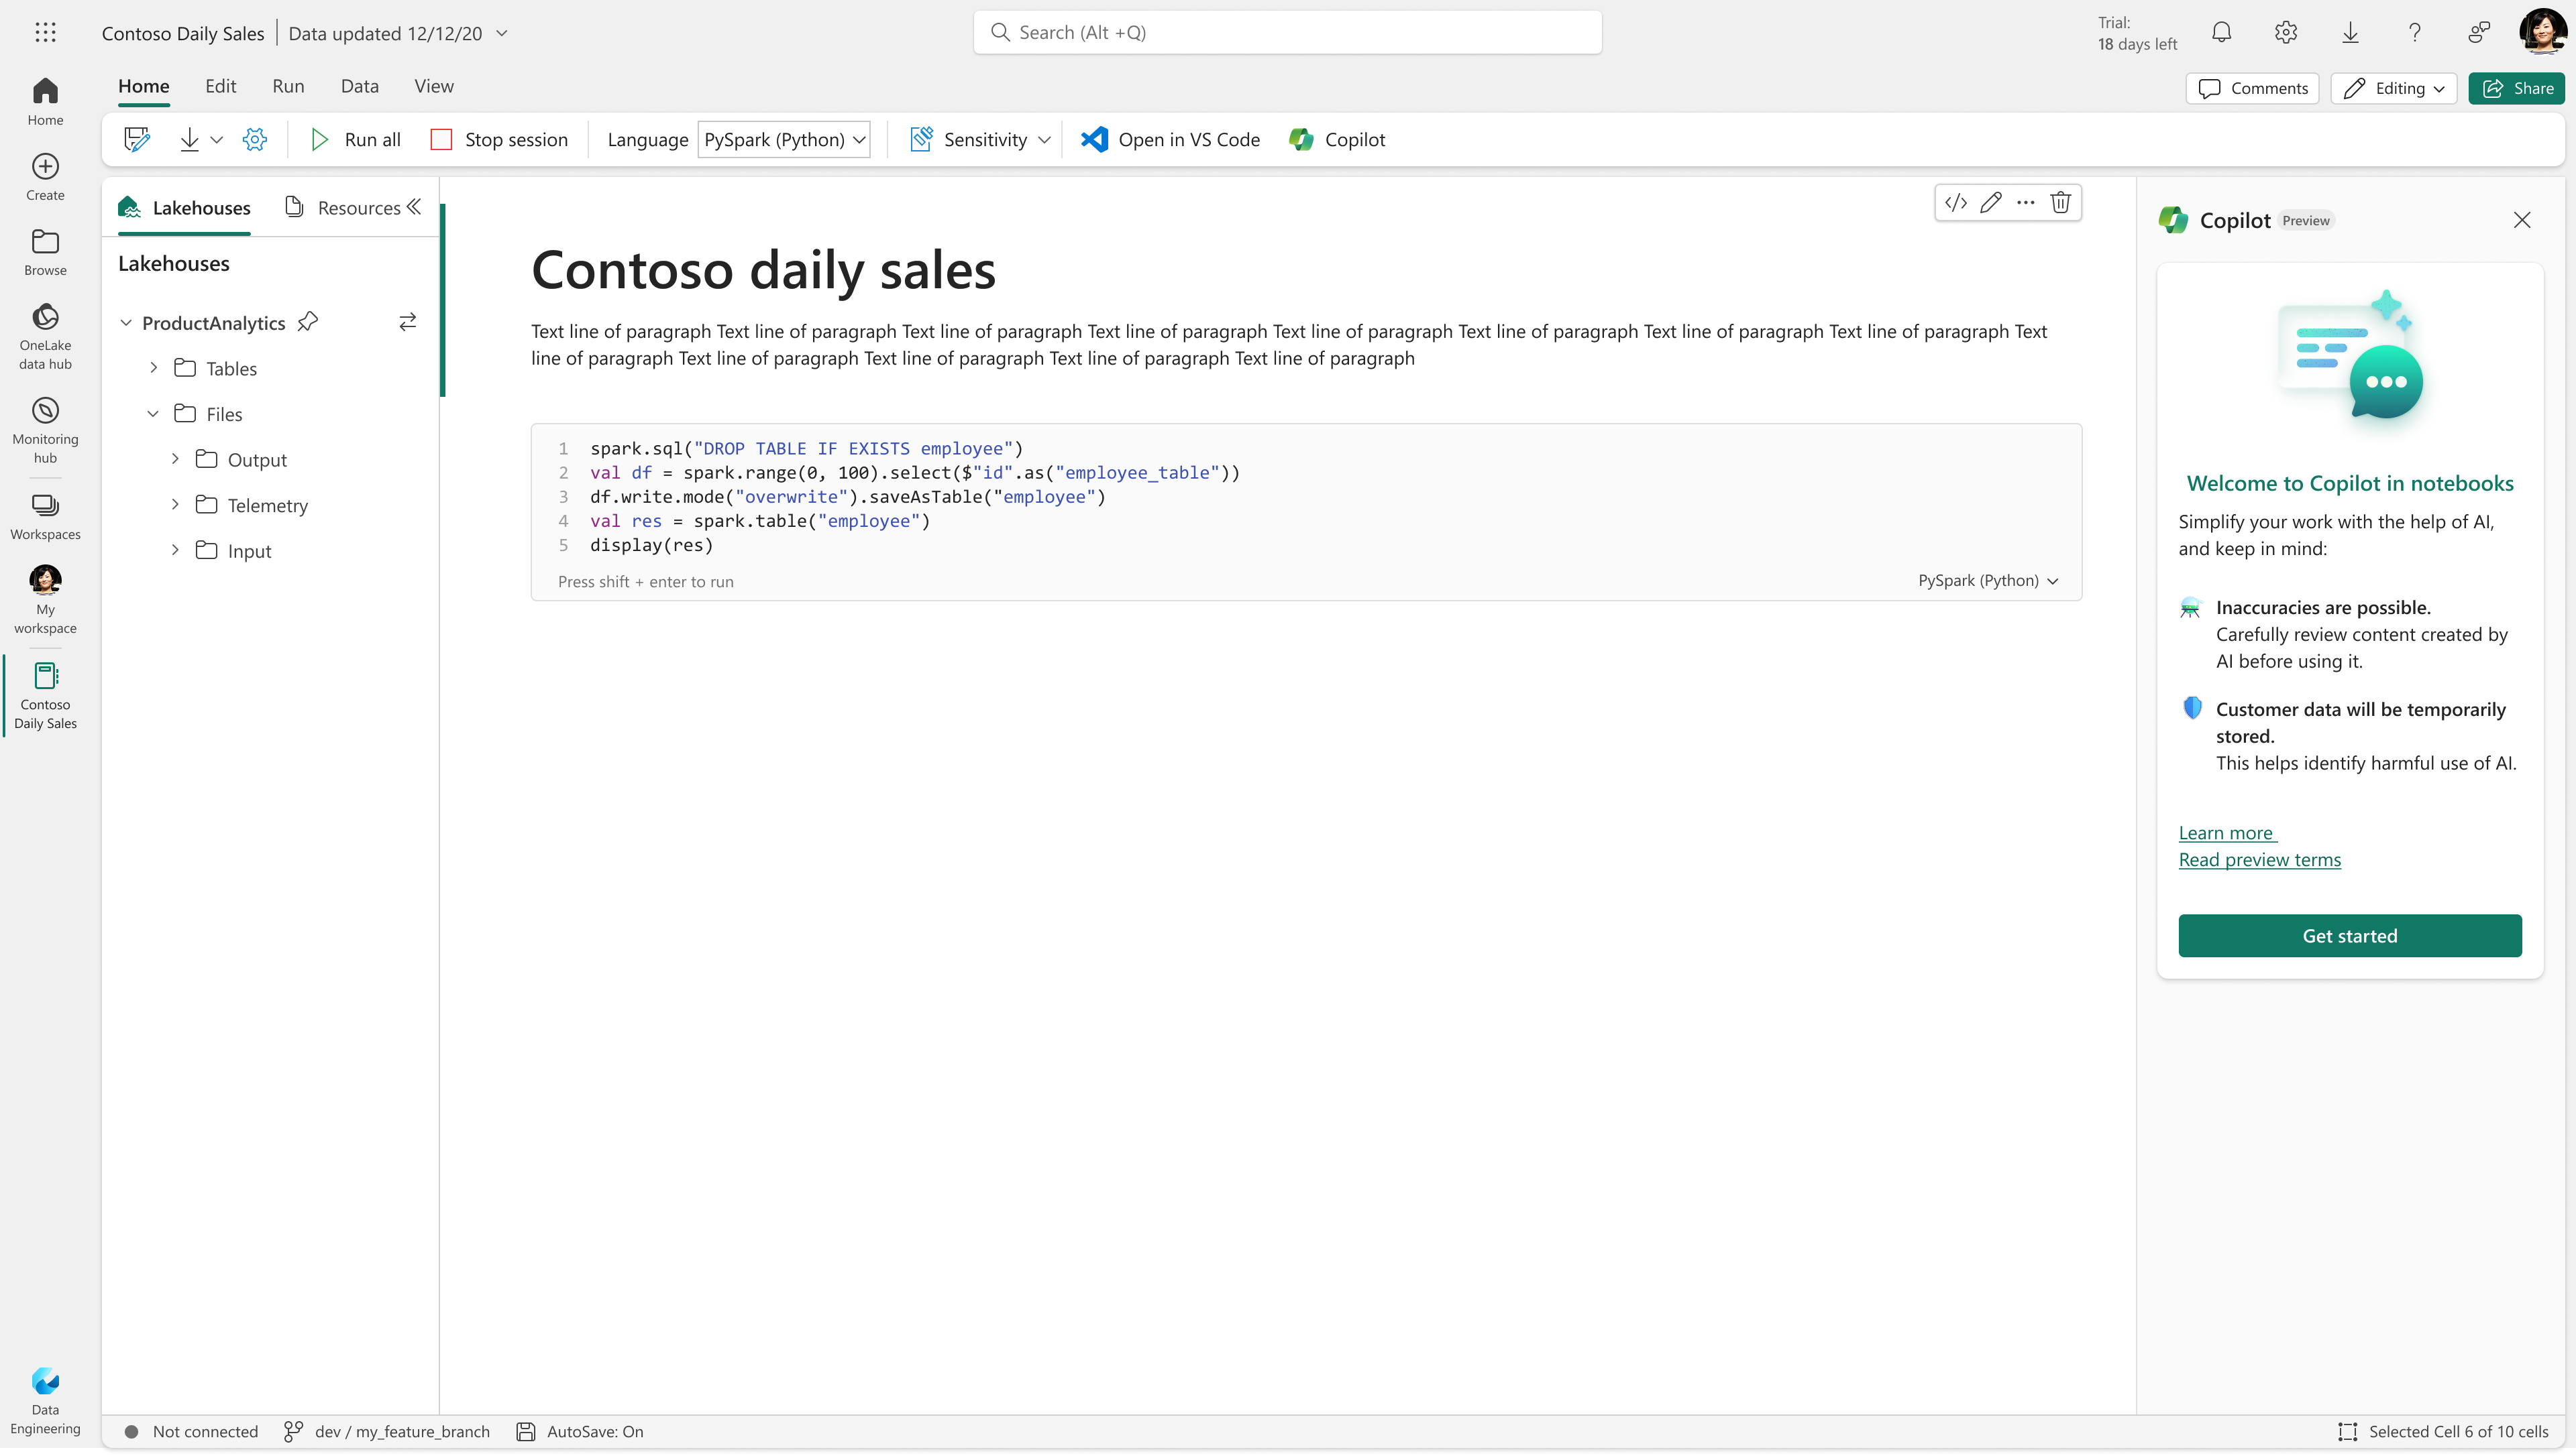The width and height of the screenshot is (2576, 1456).
Task: Click the notebook settings gear in toolbar
Action: click(x=255, y=140)
